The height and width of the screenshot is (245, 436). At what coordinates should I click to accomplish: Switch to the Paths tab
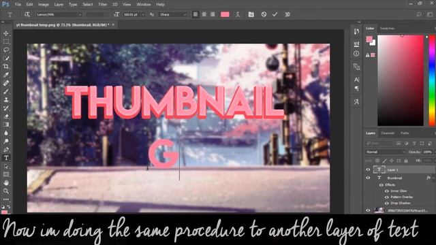[405, 133]
